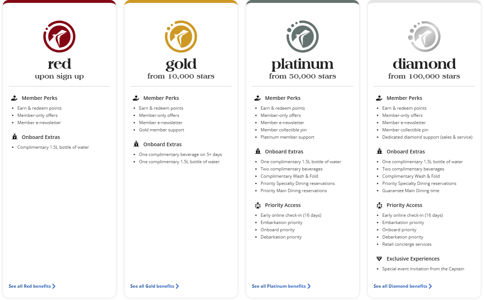Select the gold tier heading

tap(181, 64)
